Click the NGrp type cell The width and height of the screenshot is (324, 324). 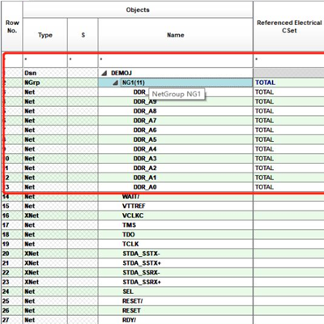45,83
